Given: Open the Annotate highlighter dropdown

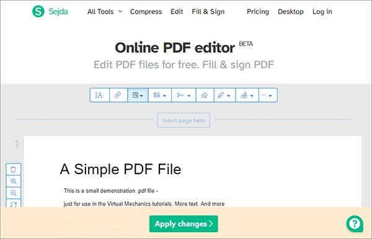Looking at the screenshot, I should [224, 95].
